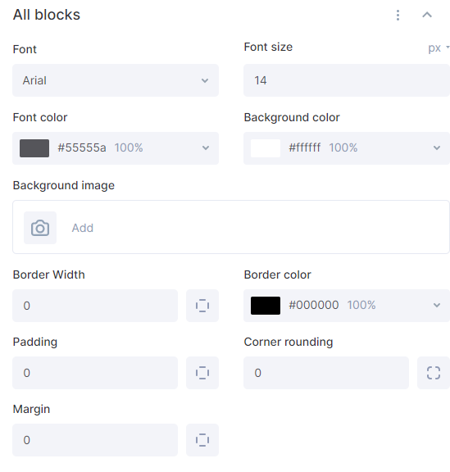Open the Arial font dropdown
Viewport: 450px width, 472px height.
coord(116,80)
